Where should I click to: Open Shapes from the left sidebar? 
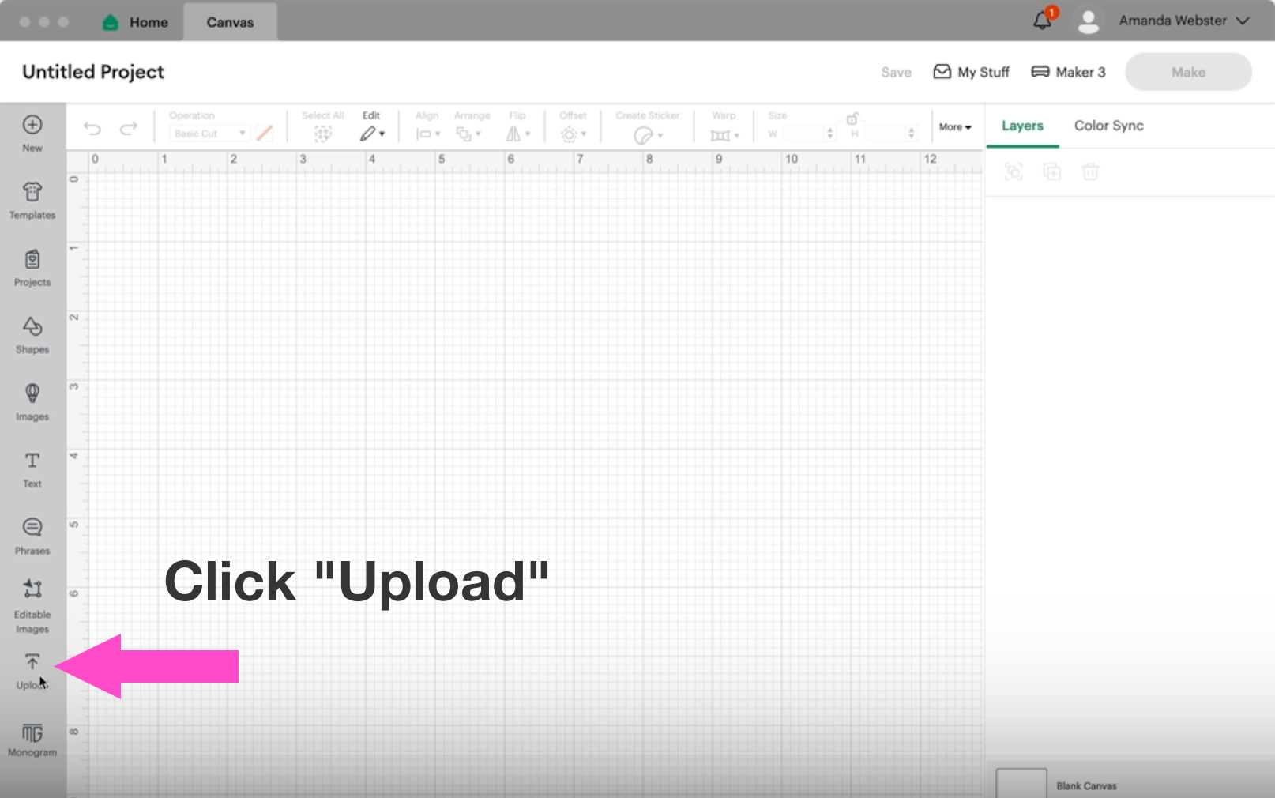32,335
